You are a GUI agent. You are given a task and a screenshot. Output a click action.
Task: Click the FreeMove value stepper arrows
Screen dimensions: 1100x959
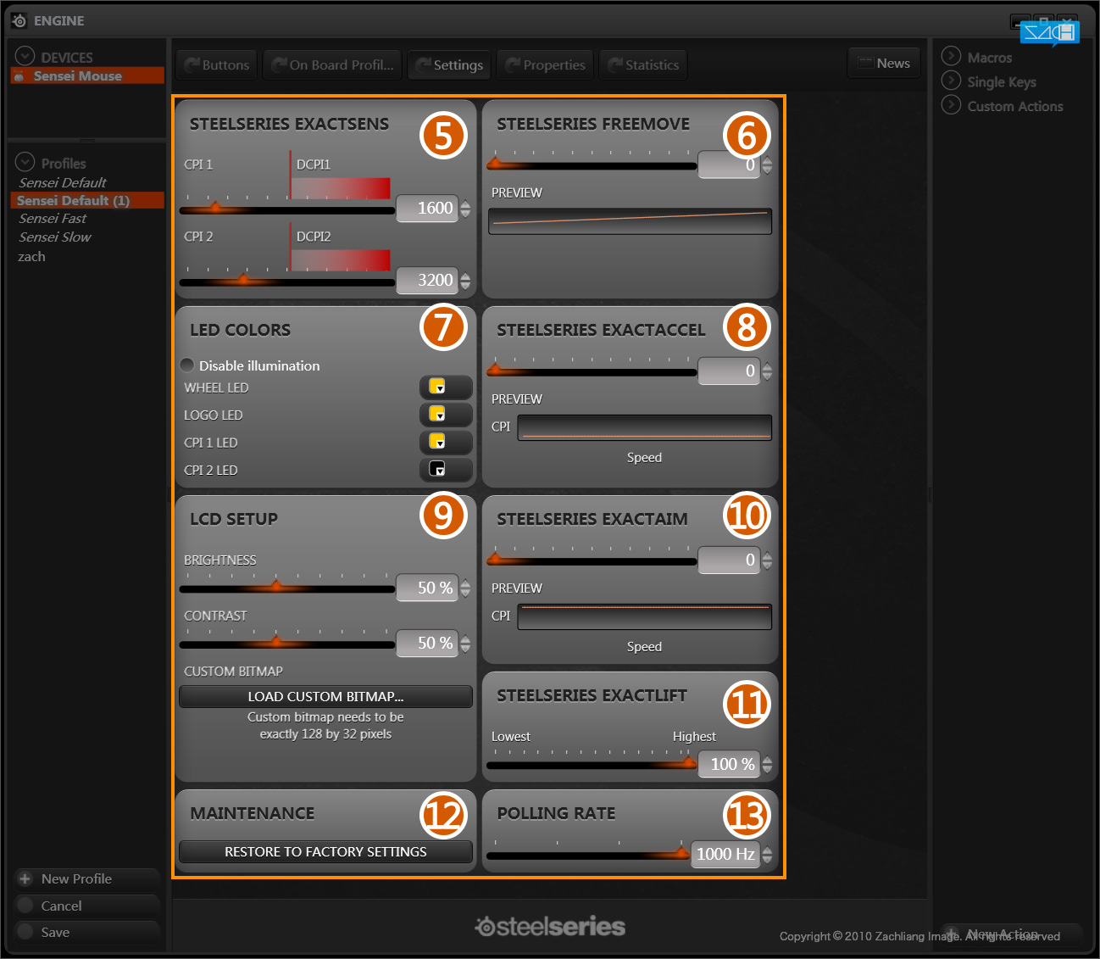click(767, 165)
